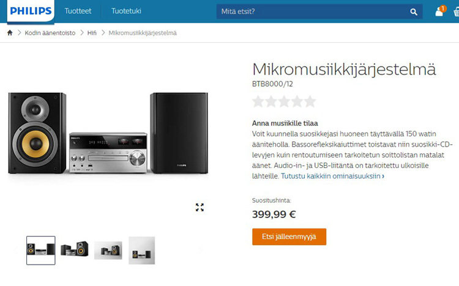The image size is (459, 286).
Task: Select the third product thumbnail
Action: click(x=108, y=250)
